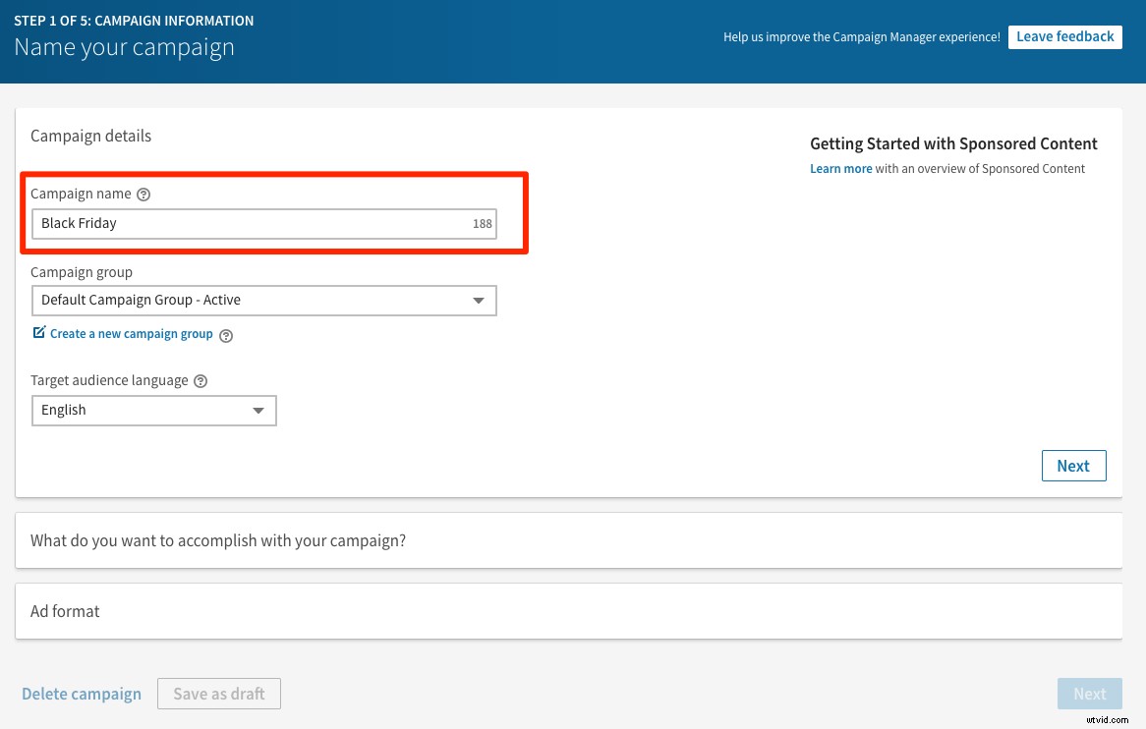Viewport: 1146px width, 729px height.
Task: Click Leave feedback
Action: (x=1064, y=36)
